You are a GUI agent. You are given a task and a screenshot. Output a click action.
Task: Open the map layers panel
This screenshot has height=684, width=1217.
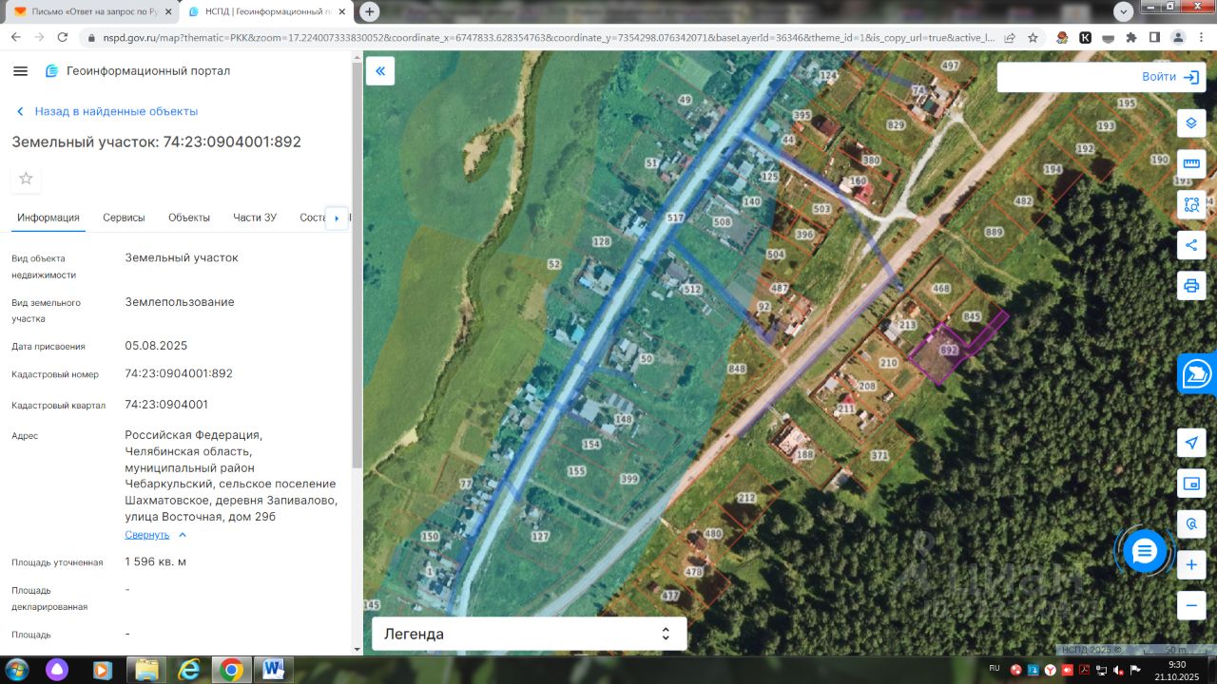[1191, 123]
